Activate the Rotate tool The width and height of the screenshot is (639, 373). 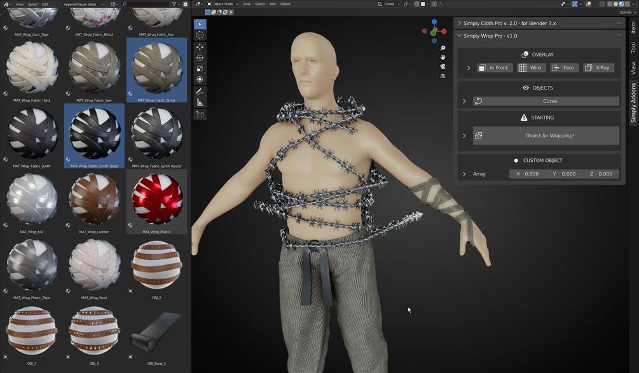[x=200, y=58]
